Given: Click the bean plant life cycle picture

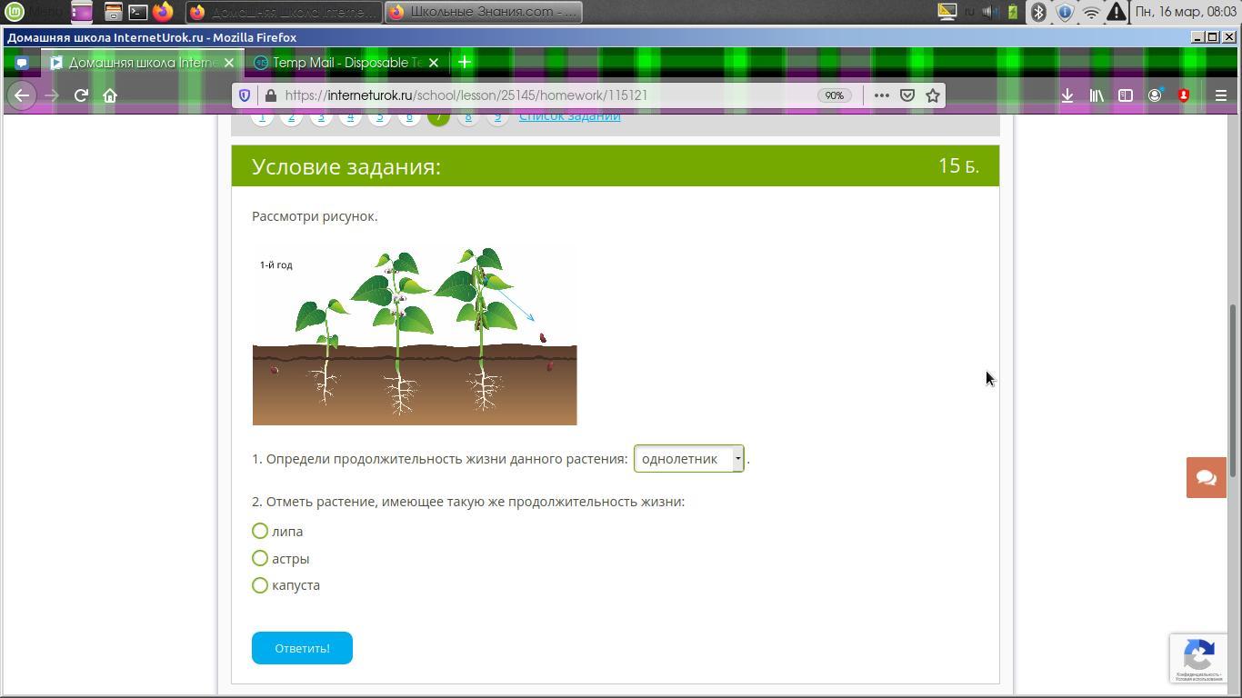Looking at the screenshot, I should pyautogui.click(x=415, y=335).
